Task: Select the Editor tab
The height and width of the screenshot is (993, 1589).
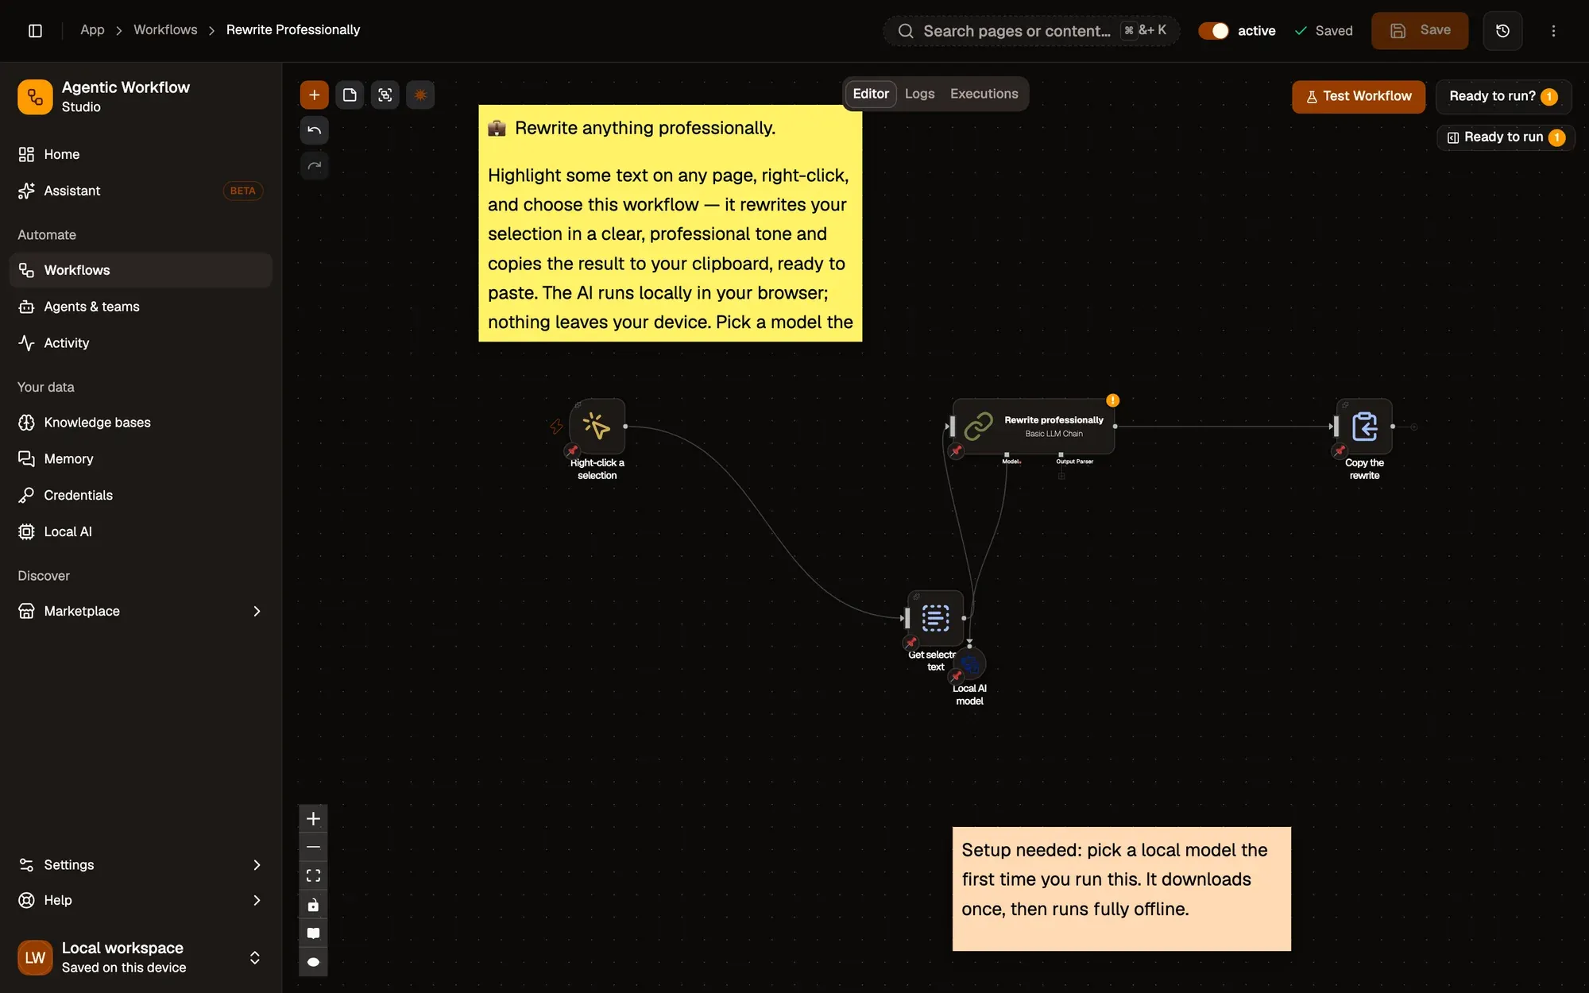Action: click(871, 94)
